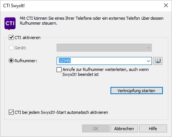Select the Gerät radio button
The image size is (172, 137).
coord(11,48)
